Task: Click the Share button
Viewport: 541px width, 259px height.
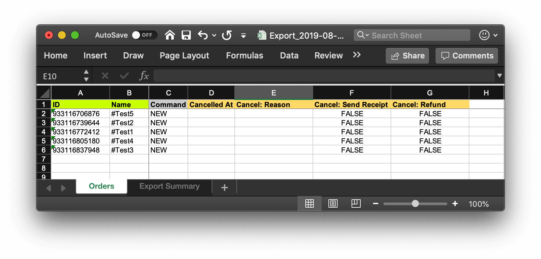Action: coord(407,56)
